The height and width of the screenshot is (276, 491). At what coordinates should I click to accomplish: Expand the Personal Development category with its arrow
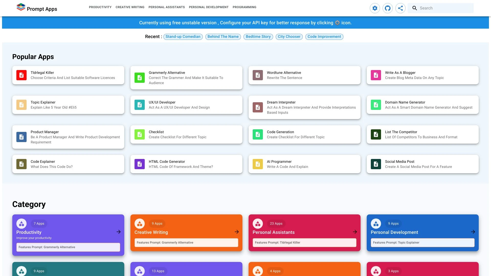click(x=473, y=232)
